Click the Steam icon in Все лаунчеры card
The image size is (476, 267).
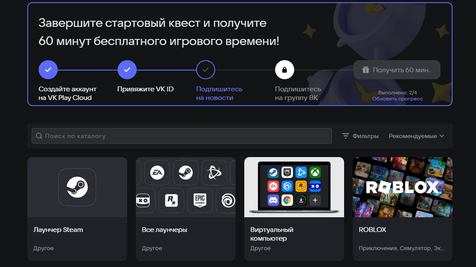185,173
